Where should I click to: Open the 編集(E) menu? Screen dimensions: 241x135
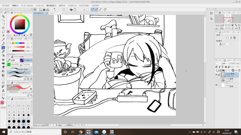coord(15,5)
